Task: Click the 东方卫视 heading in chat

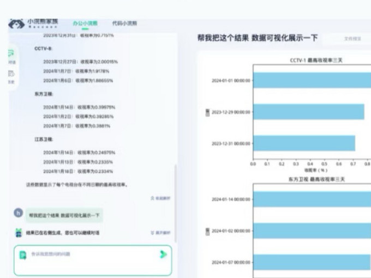Action: pyautogui.click(x=44, y=94)
